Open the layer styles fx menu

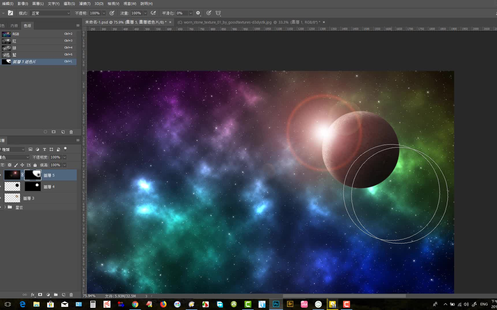click(33, 294)
